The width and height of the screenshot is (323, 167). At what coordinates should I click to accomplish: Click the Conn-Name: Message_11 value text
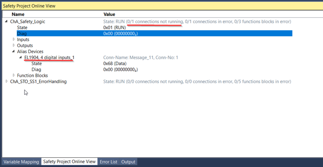click(x=141, y=58)
